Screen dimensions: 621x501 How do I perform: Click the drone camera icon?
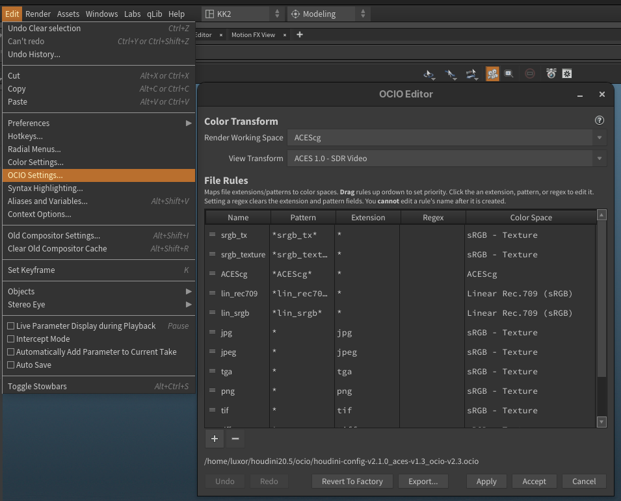551,73
